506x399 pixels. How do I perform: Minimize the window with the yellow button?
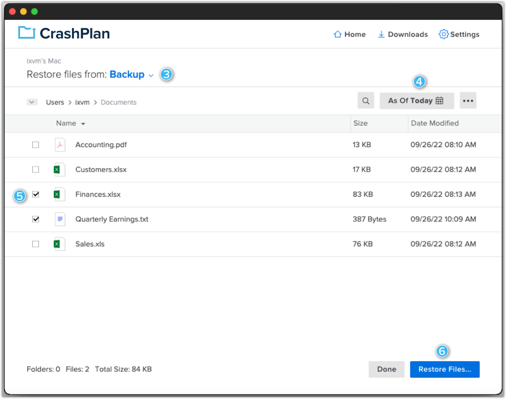click(24, 12)
